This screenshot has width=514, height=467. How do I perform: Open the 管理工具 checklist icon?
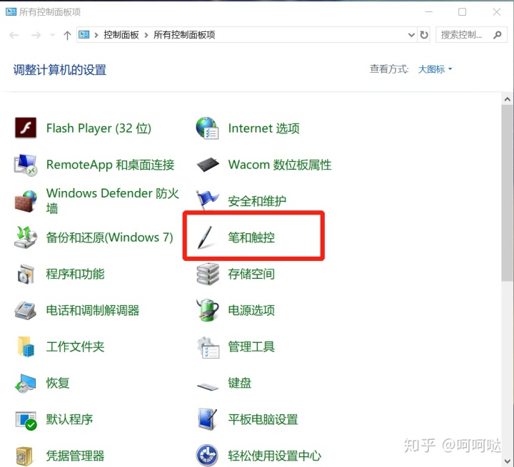(x=208, y=347)
